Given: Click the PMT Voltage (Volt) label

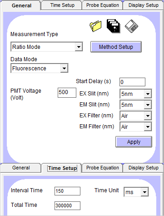Looking at the screenshot, I should (26, 94).
